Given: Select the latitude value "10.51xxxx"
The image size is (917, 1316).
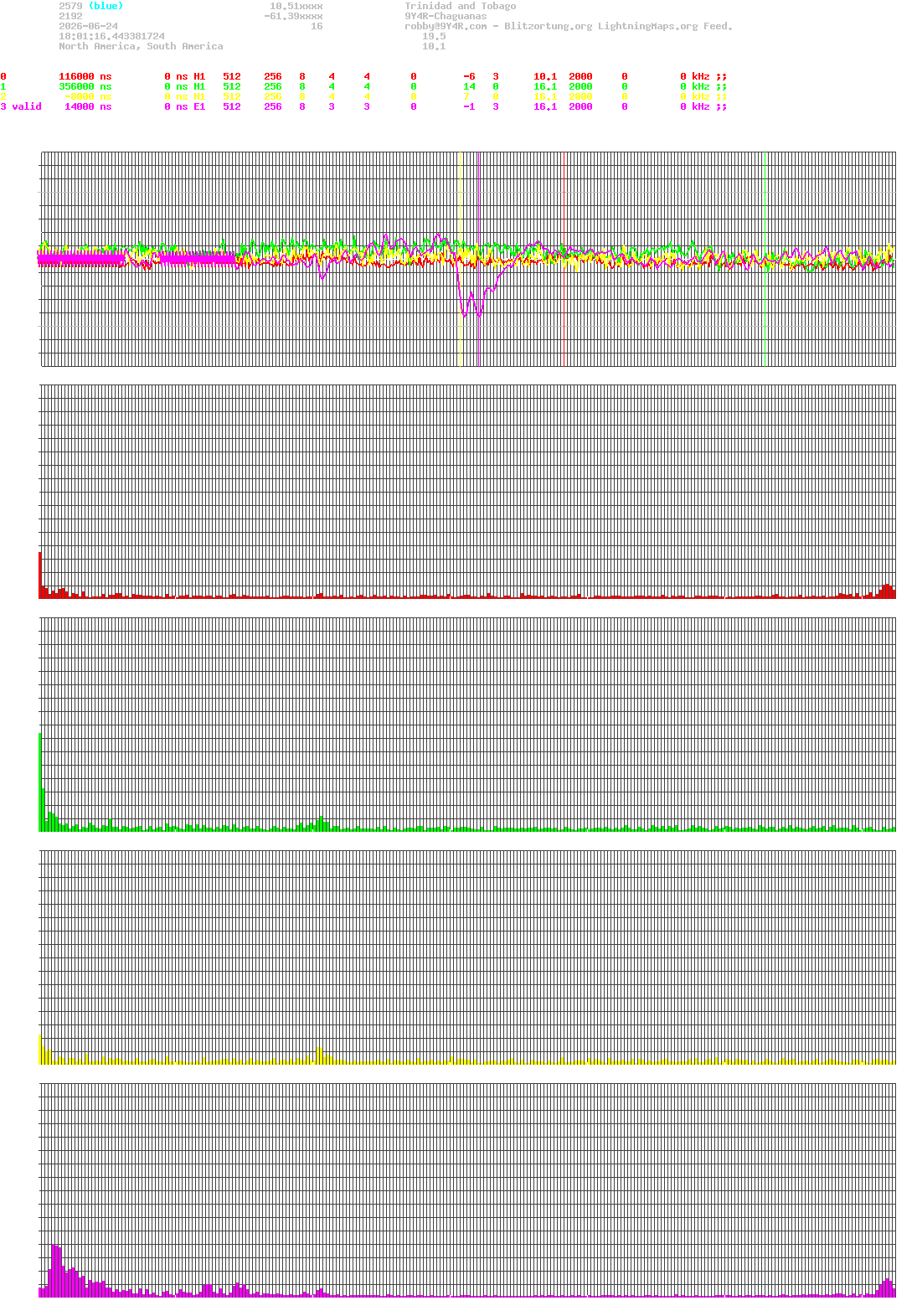Looking at the screenshot, I should click(296, 6).
